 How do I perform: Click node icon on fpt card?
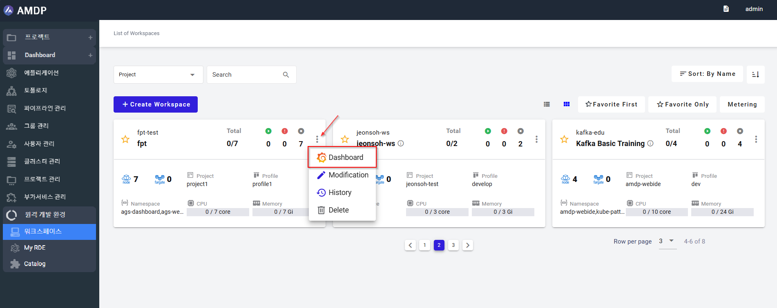pos(126,179)
